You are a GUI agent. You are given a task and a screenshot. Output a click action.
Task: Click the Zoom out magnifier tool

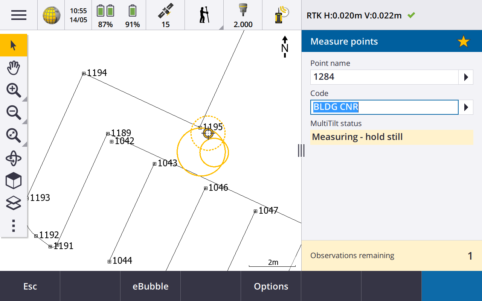[14, 113]
